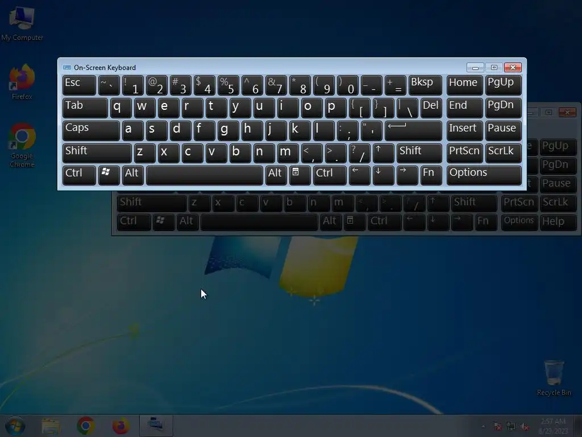Toggle the ScrLk key
Screen dimensions: 582x437
(503, 153)
